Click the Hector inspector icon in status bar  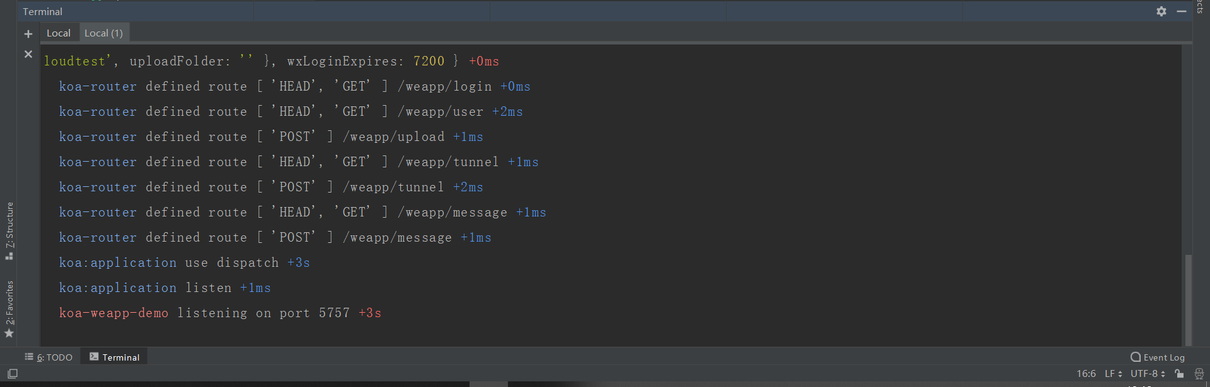1199,374
